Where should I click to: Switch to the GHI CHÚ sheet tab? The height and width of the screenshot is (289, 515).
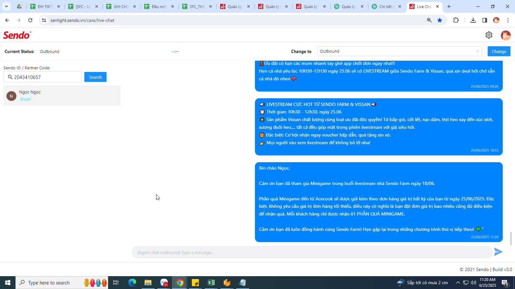121,6
